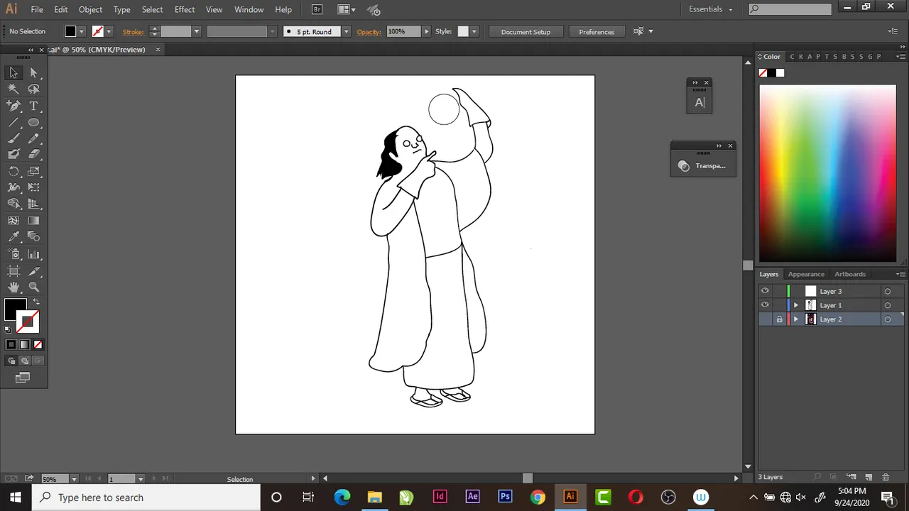Select the Scale tool

click(33, 171)
